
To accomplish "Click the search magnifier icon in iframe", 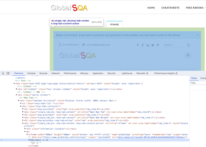I will (188, 45).
